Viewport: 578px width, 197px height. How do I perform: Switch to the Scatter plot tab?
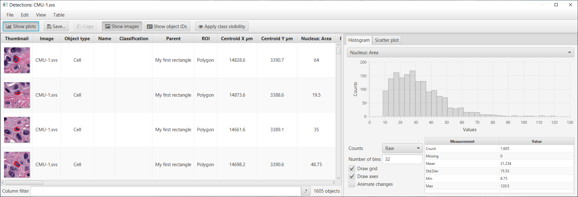tap(387, 40)
